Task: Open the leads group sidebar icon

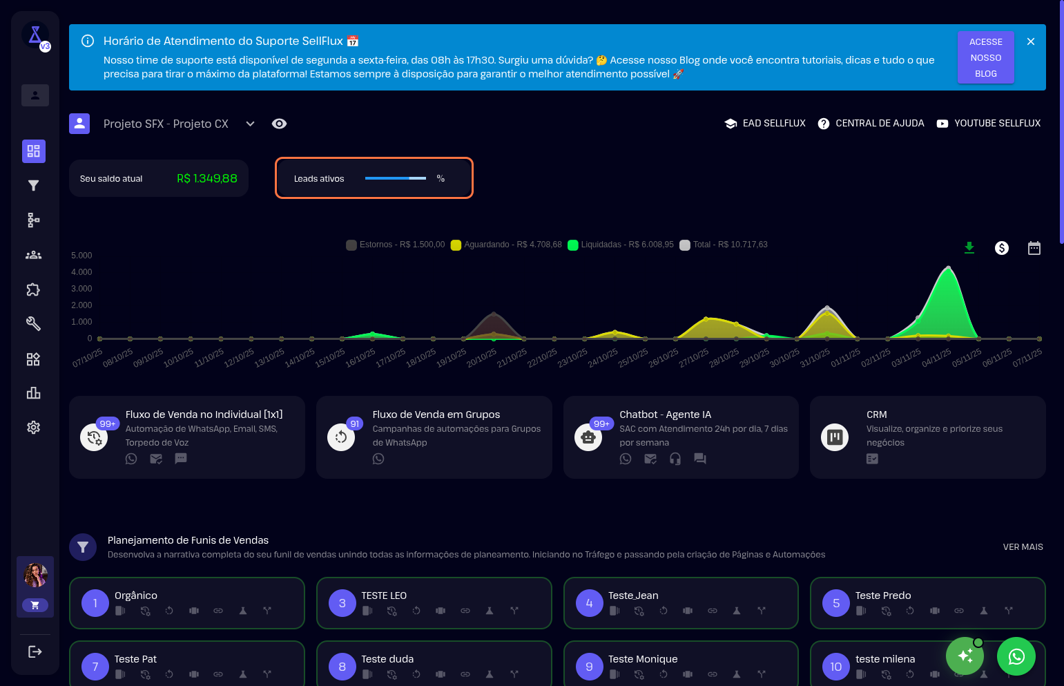Action: 33,255
